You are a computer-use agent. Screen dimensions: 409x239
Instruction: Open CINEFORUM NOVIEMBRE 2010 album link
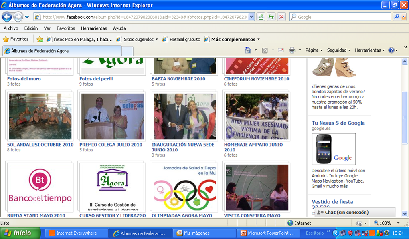(x=256, y=79)
